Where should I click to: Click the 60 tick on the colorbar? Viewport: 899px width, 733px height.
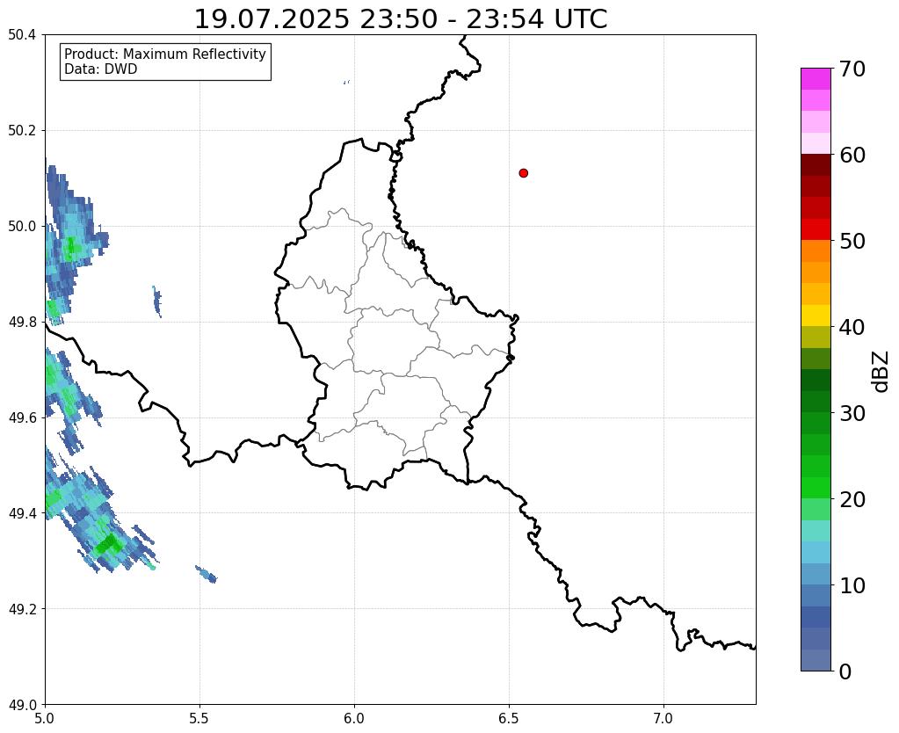[x=852, y=155]
